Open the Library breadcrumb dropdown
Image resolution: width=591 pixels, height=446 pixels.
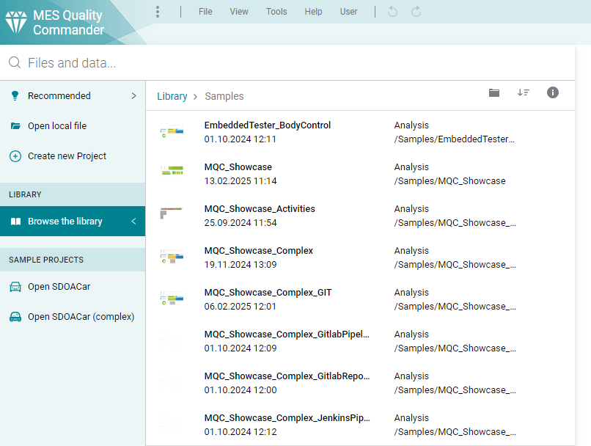[172, 96]
